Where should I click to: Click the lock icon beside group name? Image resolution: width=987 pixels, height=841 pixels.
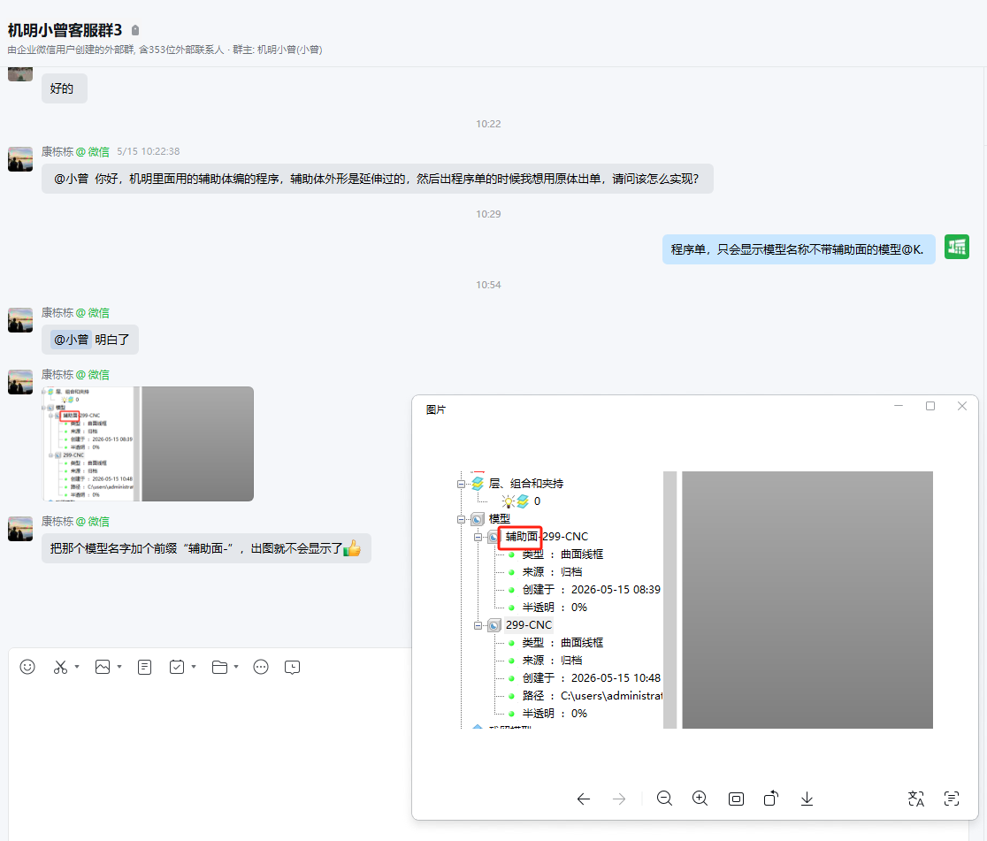(x=135, y=30)
